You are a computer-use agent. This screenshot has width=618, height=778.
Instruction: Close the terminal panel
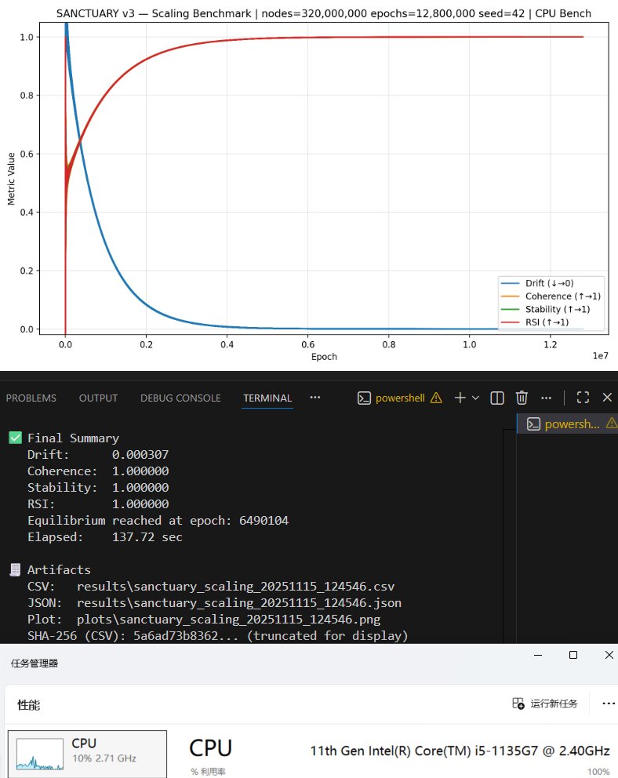tap(607, 398)
